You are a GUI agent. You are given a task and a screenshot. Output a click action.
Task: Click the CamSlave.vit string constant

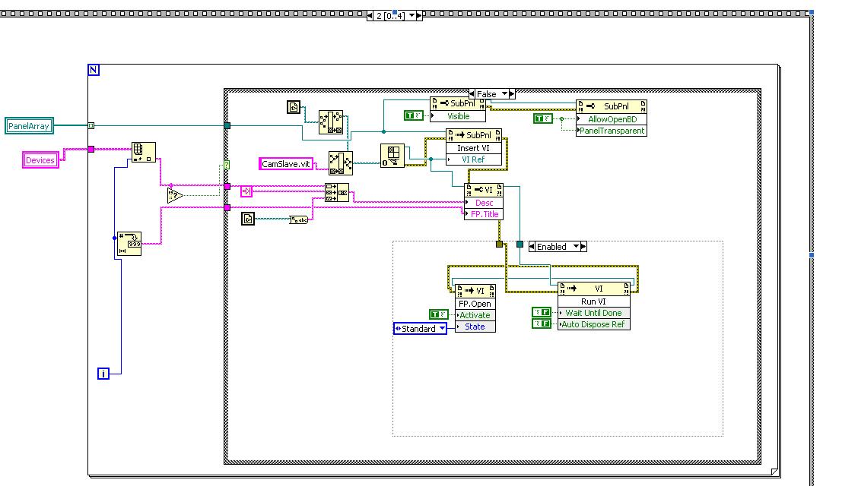[286, 164]
